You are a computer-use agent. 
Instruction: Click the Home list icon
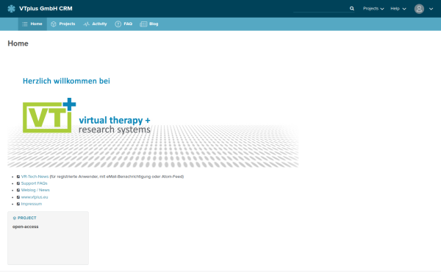point(25,24)
